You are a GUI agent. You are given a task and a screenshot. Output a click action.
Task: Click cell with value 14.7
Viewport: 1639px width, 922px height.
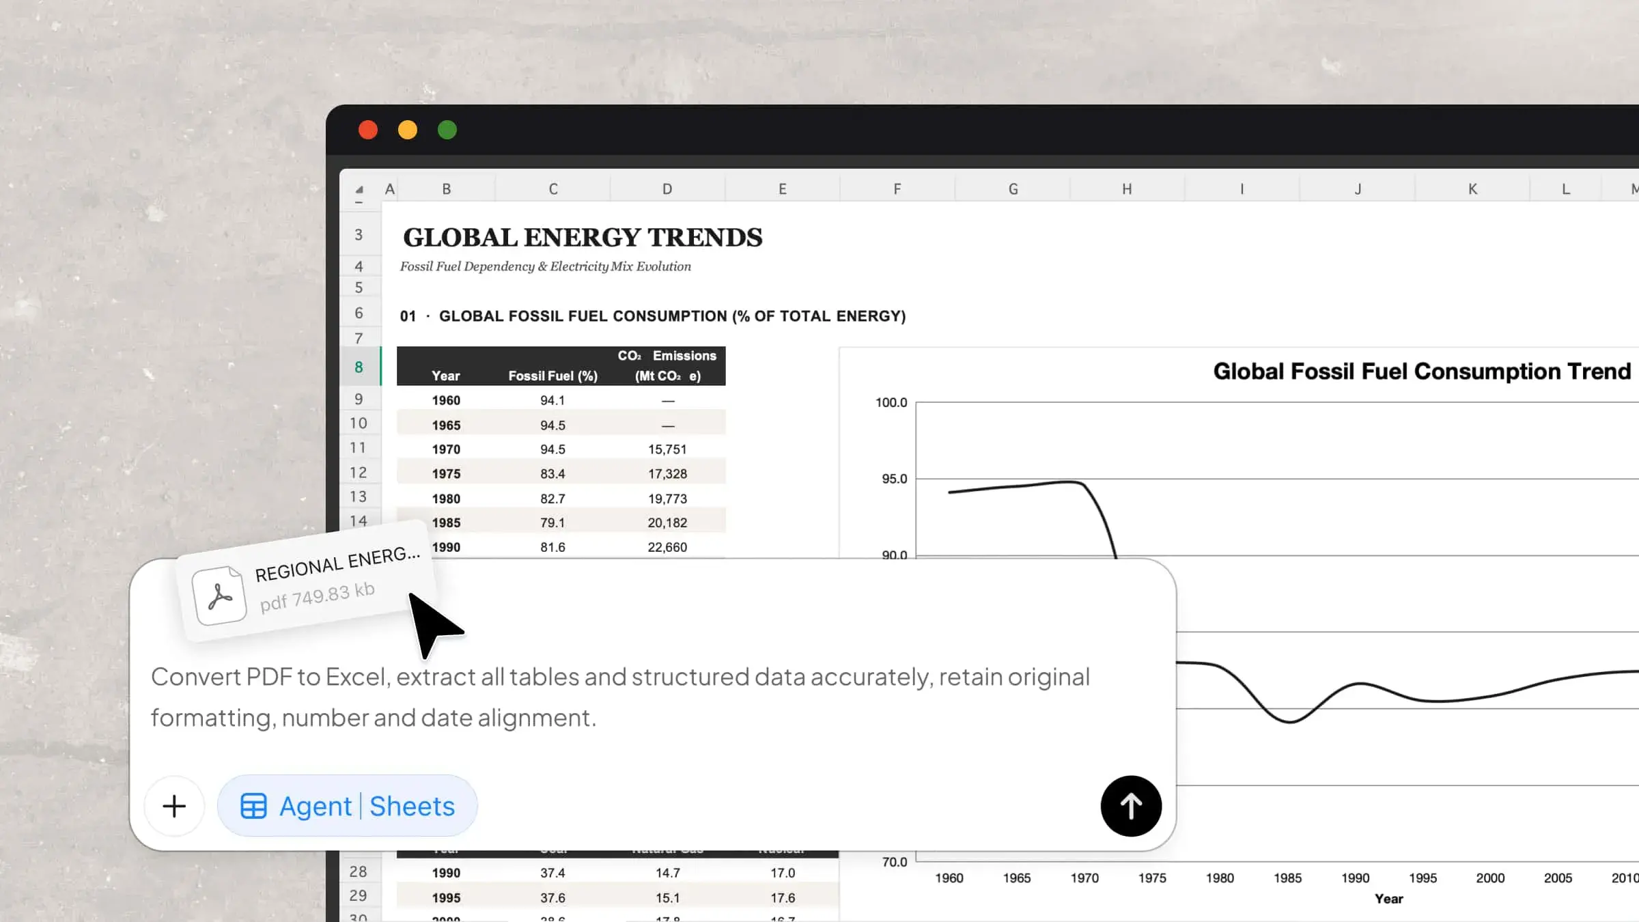[667, 873]
